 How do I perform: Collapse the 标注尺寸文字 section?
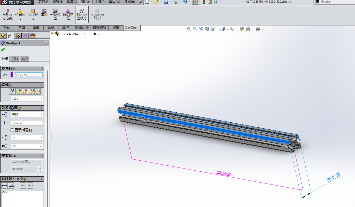tap(41, 179)
